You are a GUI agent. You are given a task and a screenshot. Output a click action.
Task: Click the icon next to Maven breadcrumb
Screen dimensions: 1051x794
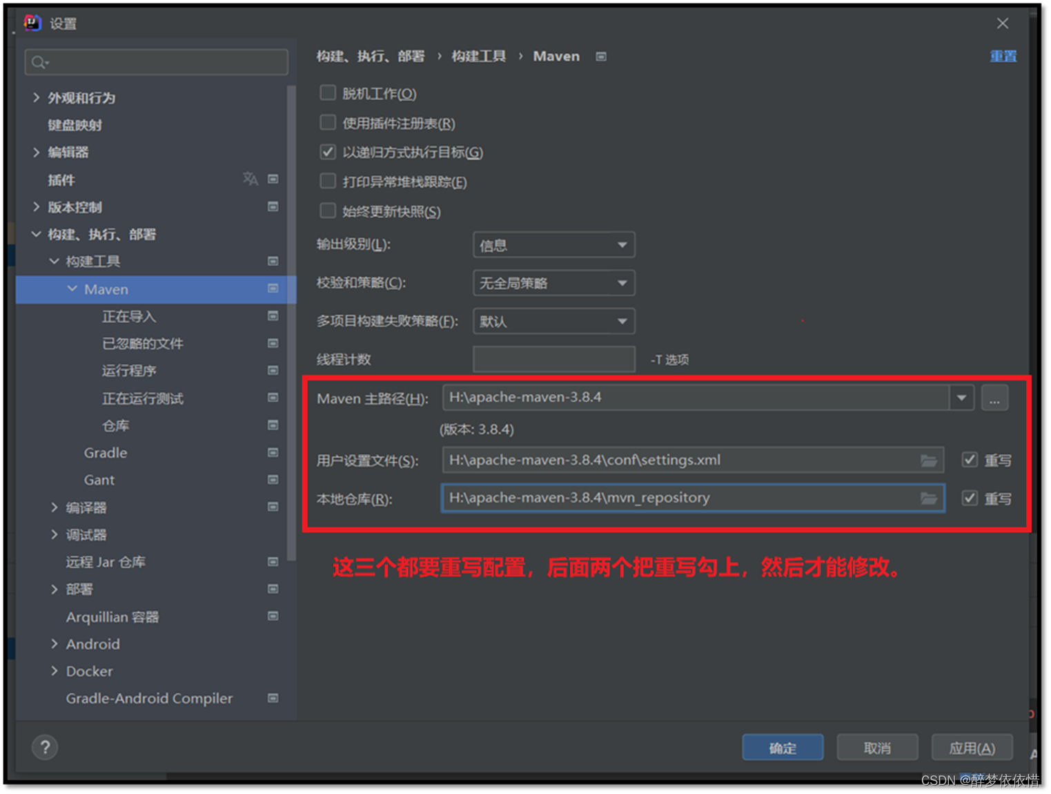(x=601, y=57)
